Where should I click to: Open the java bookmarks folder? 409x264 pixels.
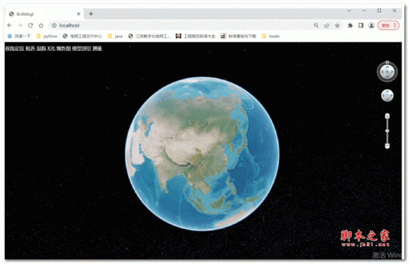tap(115, 36)
